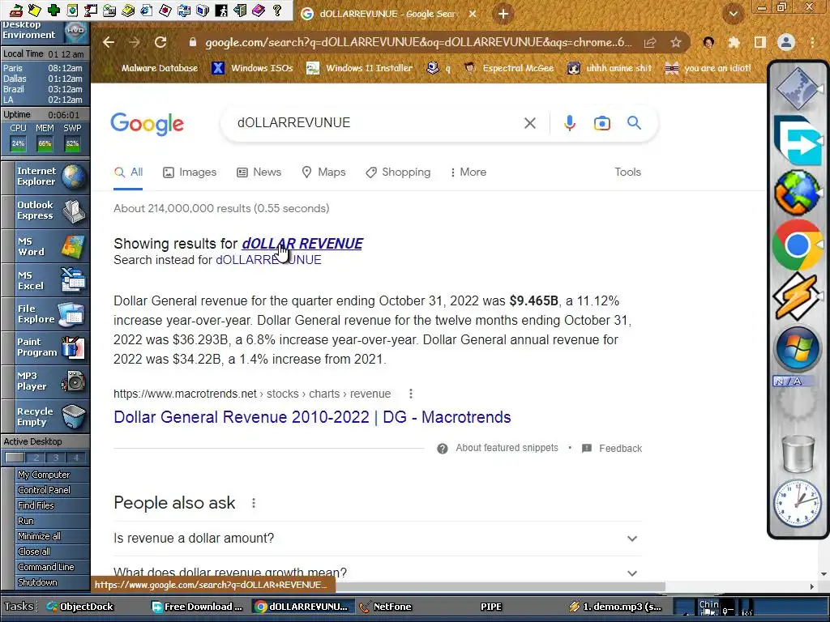Click the Chrome address bar URL
The width and height of the screenshot is (830, 622).
click(x=418, y=42)
